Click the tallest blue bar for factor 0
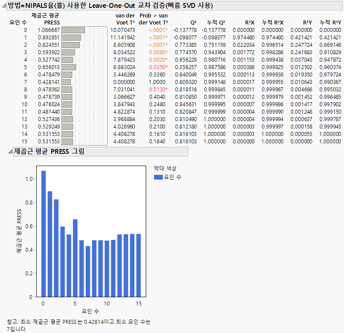Viewport: 344px width, 333px height. (43, 234)
